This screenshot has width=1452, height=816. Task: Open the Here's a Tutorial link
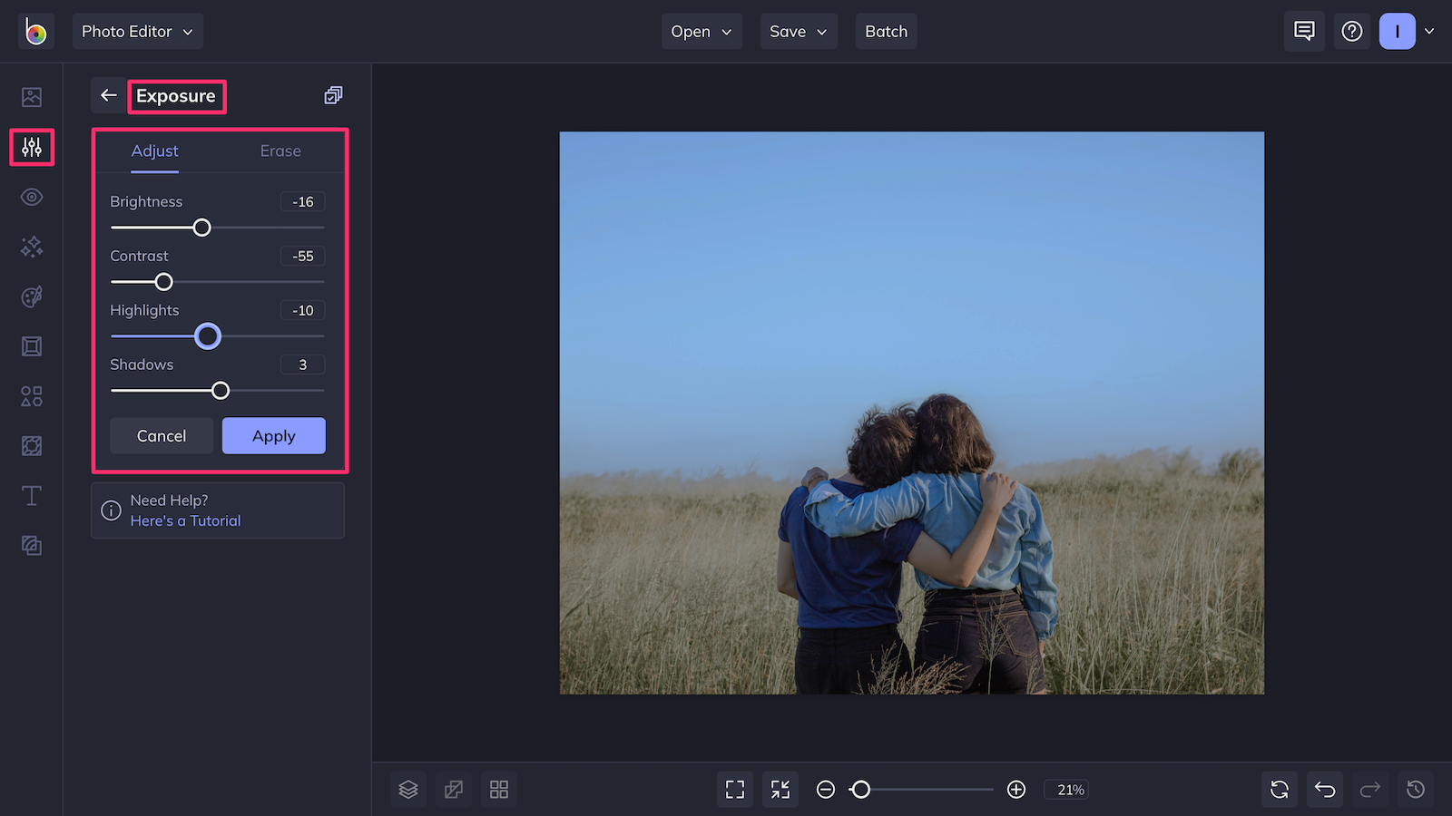[x=186, y=521]
